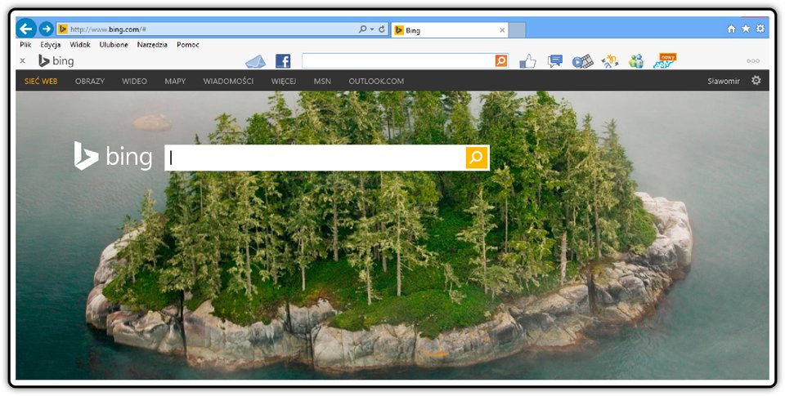785x396 pixels.
Task: Close the Bing toolbar with X
Action: [23, 61]
